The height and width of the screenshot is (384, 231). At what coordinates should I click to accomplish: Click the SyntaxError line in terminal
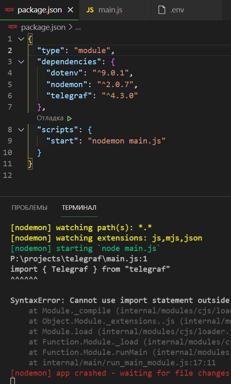coord(120,301)
